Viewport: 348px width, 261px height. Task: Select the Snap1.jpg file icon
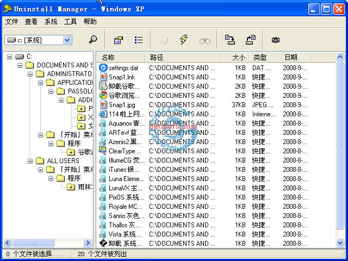pyautogui.click(x=103, y=105)
